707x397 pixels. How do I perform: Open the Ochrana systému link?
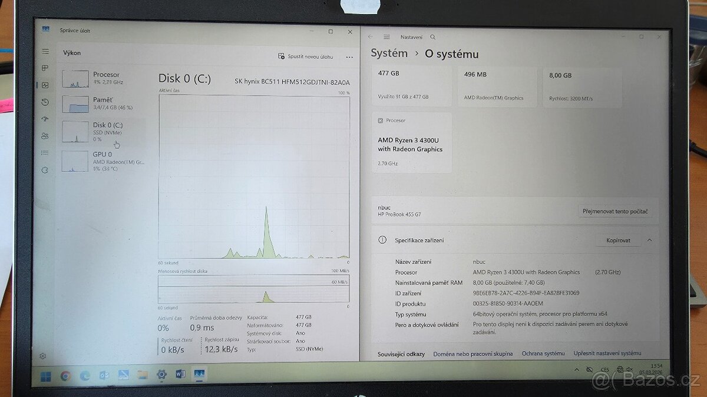543,353
